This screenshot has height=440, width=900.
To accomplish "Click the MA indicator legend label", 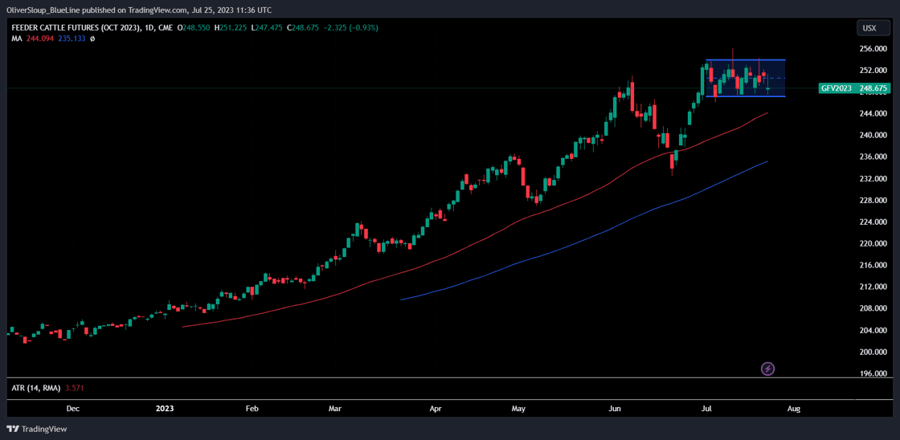I will coord(16,39).
